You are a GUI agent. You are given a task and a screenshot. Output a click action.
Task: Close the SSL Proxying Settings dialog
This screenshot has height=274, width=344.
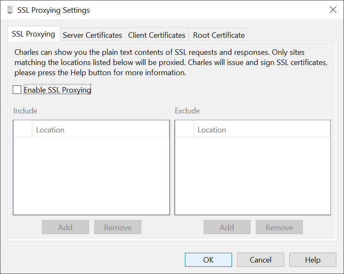[333, 10]
